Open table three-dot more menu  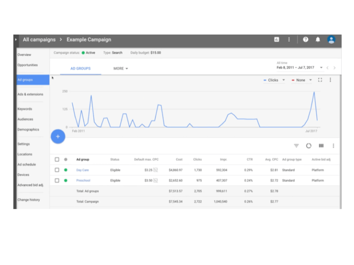333,146
